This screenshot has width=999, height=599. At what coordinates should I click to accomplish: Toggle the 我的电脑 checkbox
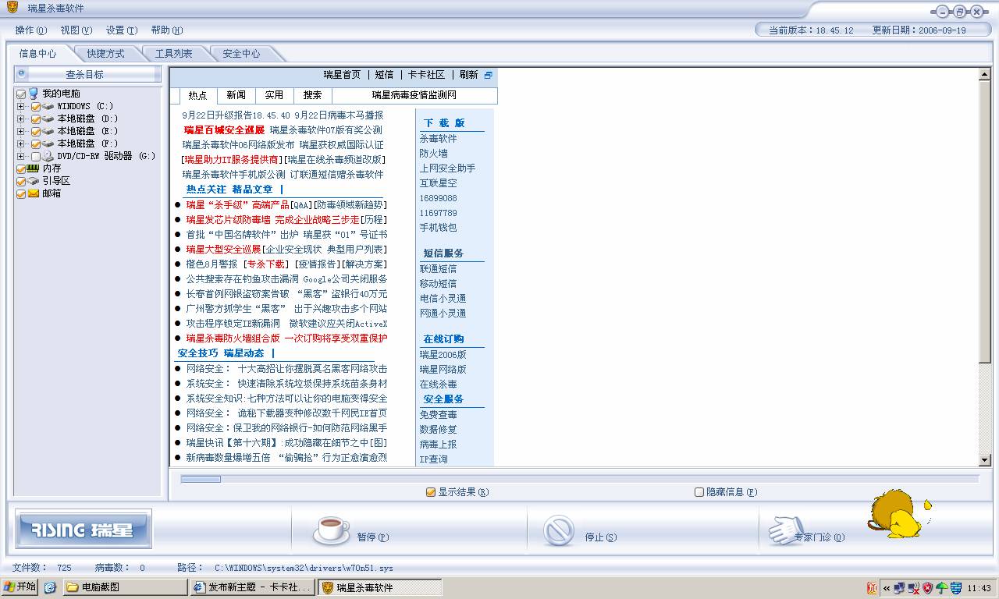21,94
